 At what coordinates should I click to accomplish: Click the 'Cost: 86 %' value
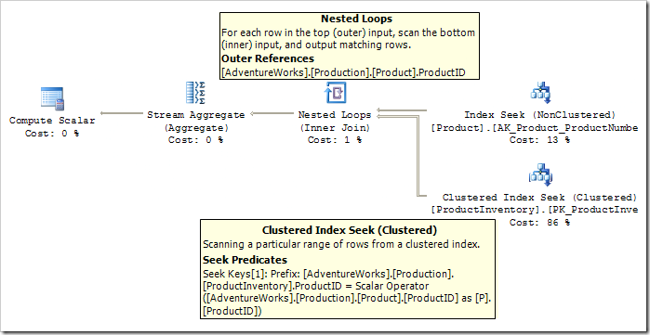(x=539, y=223)
